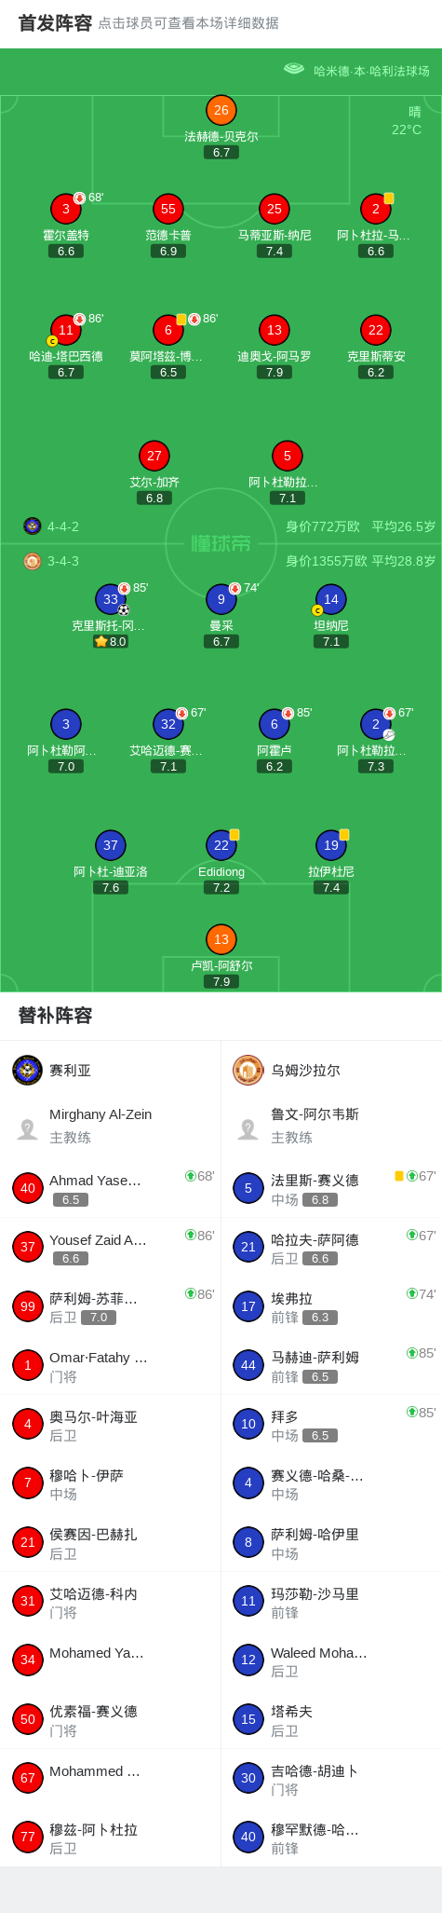The image size is (442, 1913).
Task: Open substitute 17 埃弗拉 forward entry
Action: point(331,1306)
